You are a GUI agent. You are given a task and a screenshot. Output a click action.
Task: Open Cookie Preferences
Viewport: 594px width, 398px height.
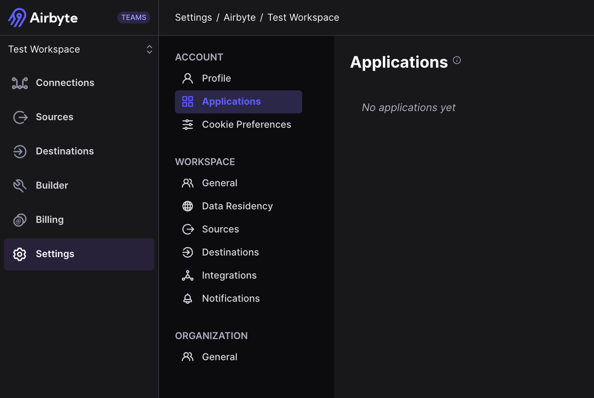point(247,125)
